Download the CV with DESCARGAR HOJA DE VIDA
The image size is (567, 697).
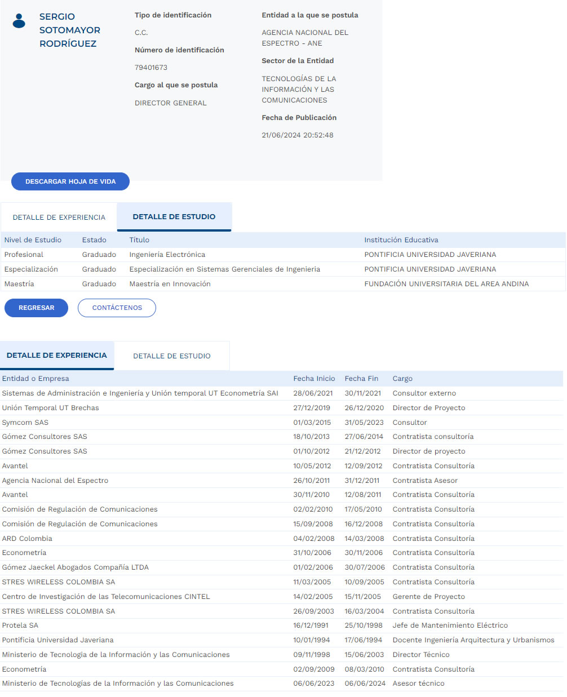[70, 181]
